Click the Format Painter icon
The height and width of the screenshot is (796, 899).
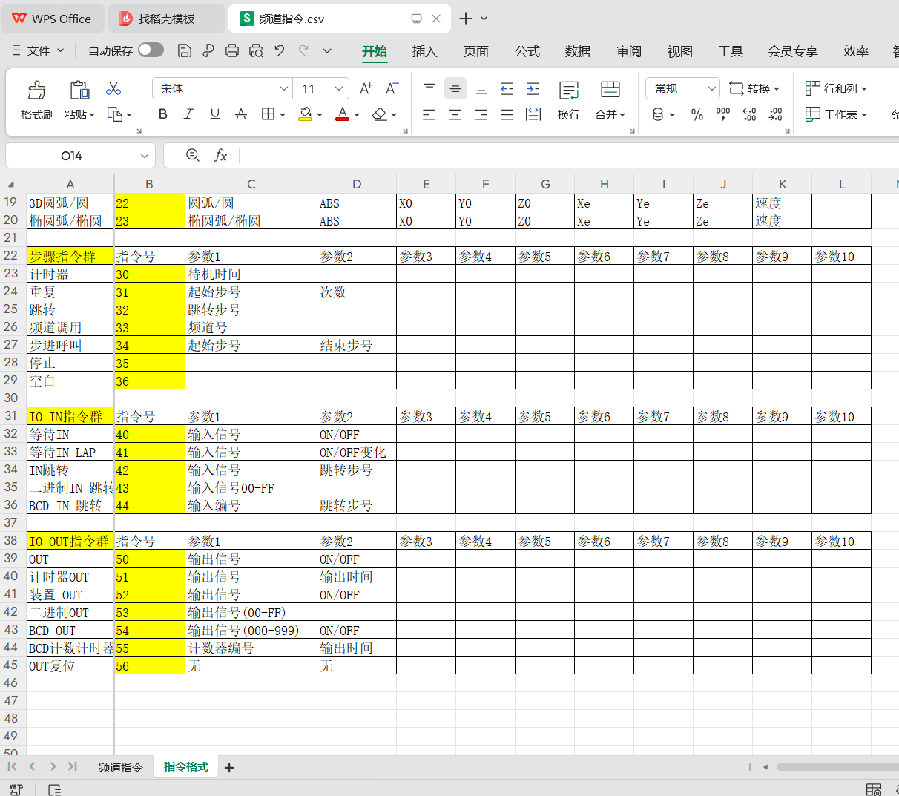[37, 91]
